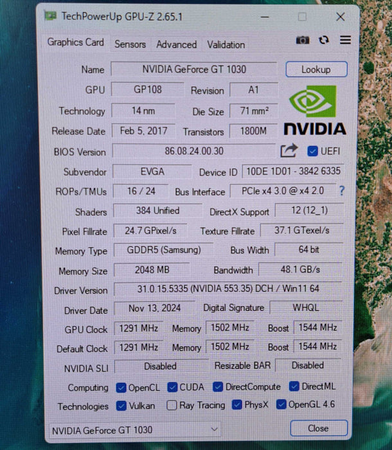This screenshot has width=392, height=450.
Task: Switch to the Sensors tab
Action: point(130,44)
